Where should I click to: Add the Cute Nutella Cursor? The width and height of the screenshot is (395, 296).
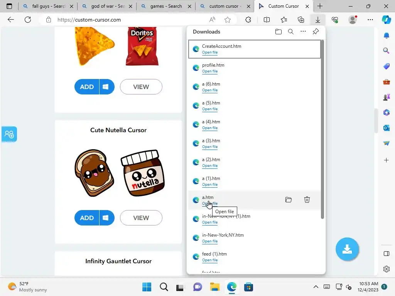pos(87,218)
